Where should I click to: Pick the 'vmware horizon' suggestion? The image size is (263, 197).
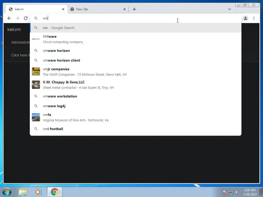point(136,51)
